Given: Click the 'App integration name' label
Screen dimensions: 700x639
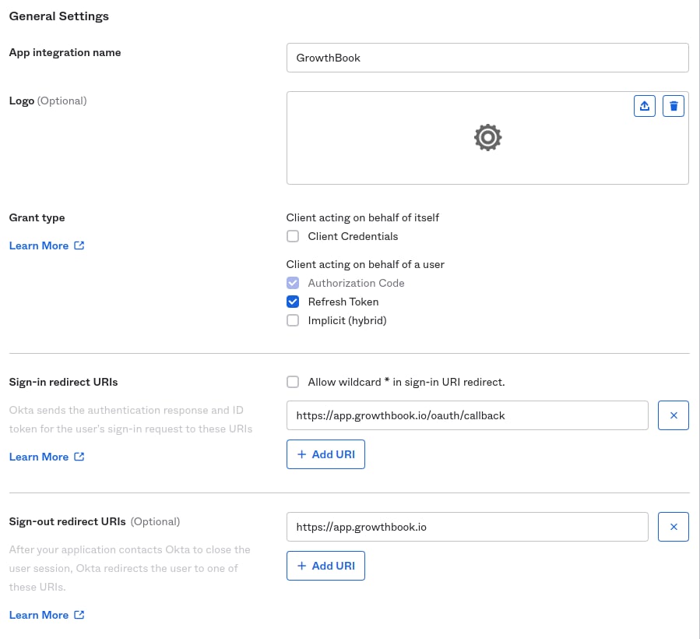Looking at the screenshot, I should pyautogui.click(x=65, y=53).
